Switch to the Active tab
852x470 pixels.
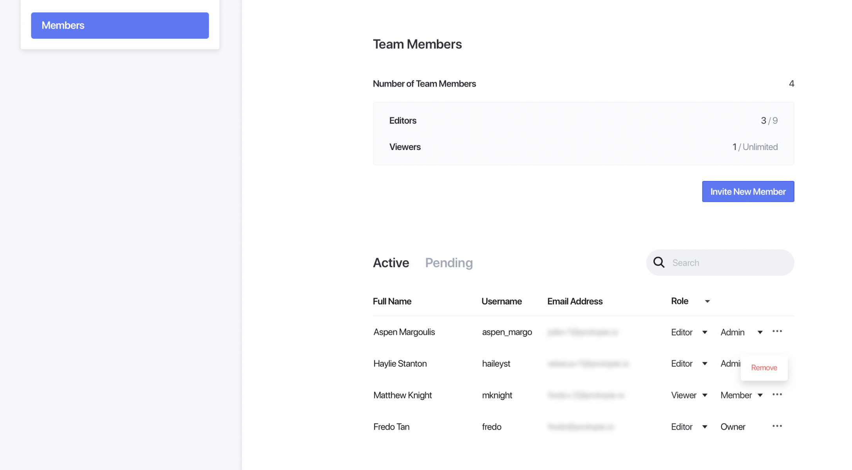click(391, 262)
